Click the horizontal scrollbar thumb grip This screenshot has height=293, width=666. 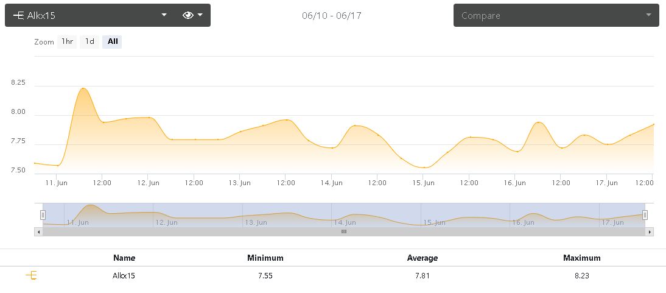(344, 231)
